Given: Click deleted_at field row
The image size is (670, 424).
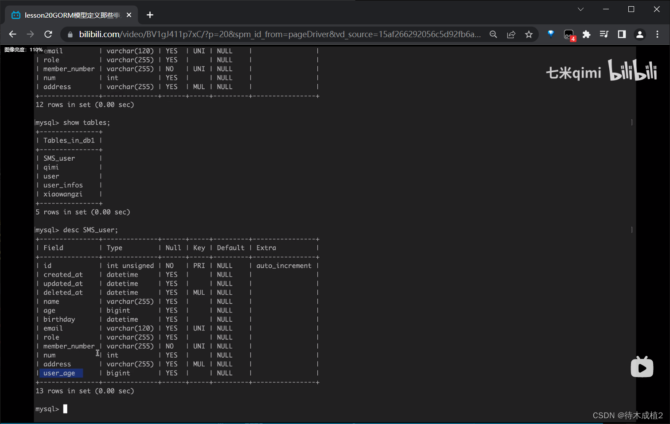Looking at the screenshot, I should 63,293.
